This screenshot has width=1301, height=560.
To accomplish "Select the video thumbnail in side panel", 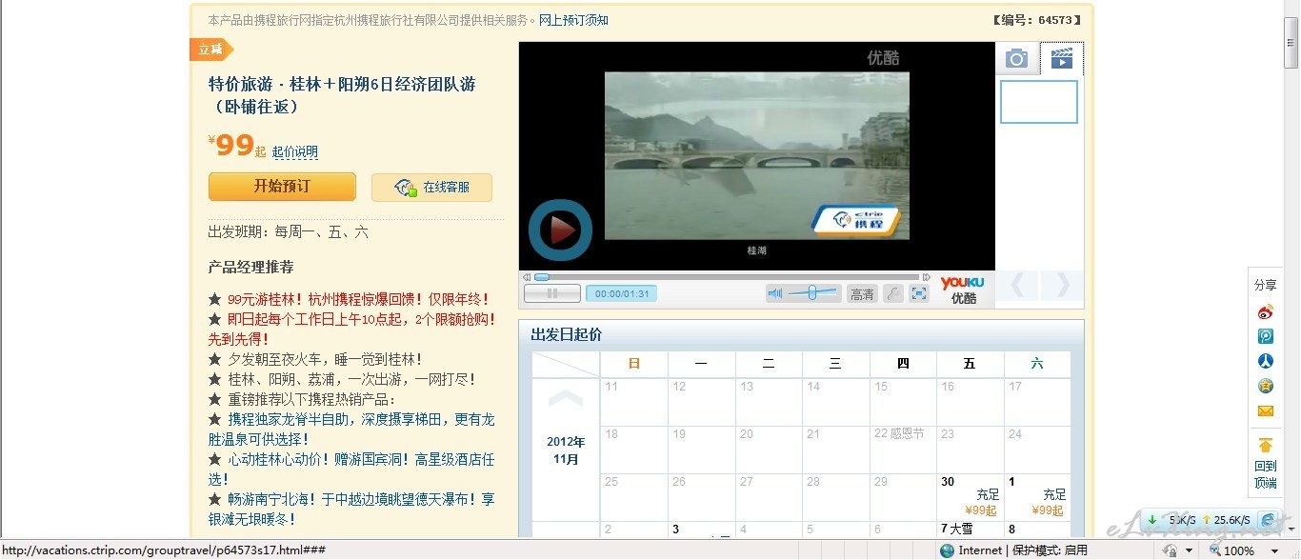I will [x=1039, y=102].
